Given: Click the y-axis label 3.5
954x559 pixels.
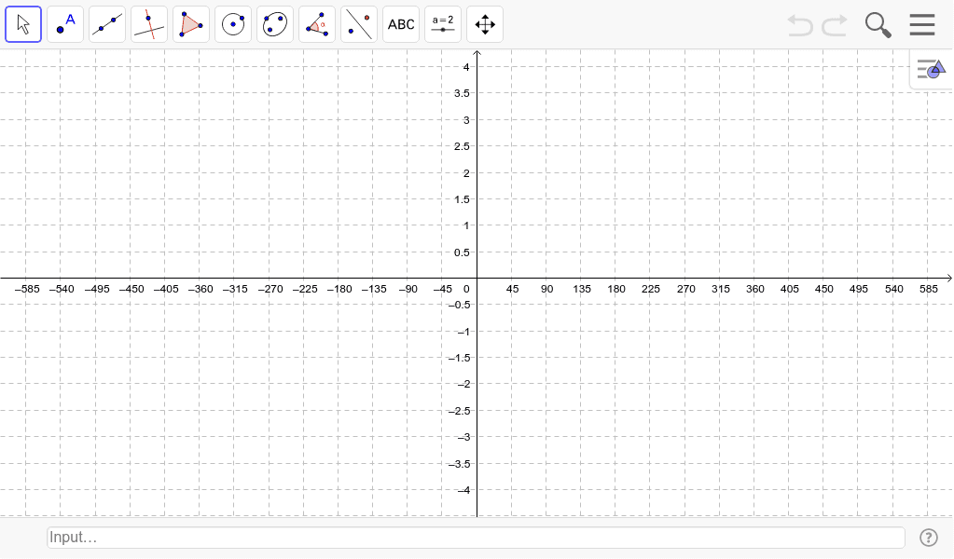Looking at the screenshot, I should [x=462, y=93].
